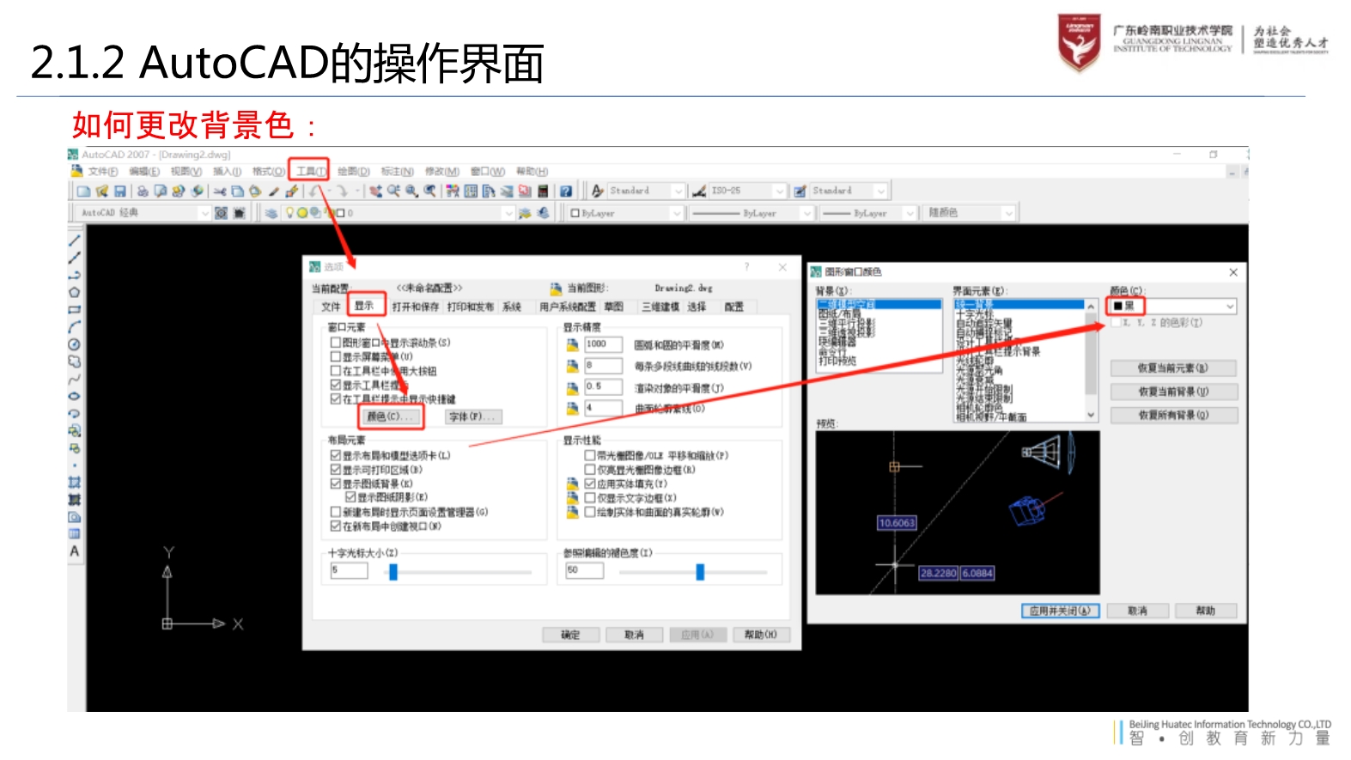1351x760 pixels.
Task: Click the 界面元素 list scrollbar
Action: [x=1091, y=360]
